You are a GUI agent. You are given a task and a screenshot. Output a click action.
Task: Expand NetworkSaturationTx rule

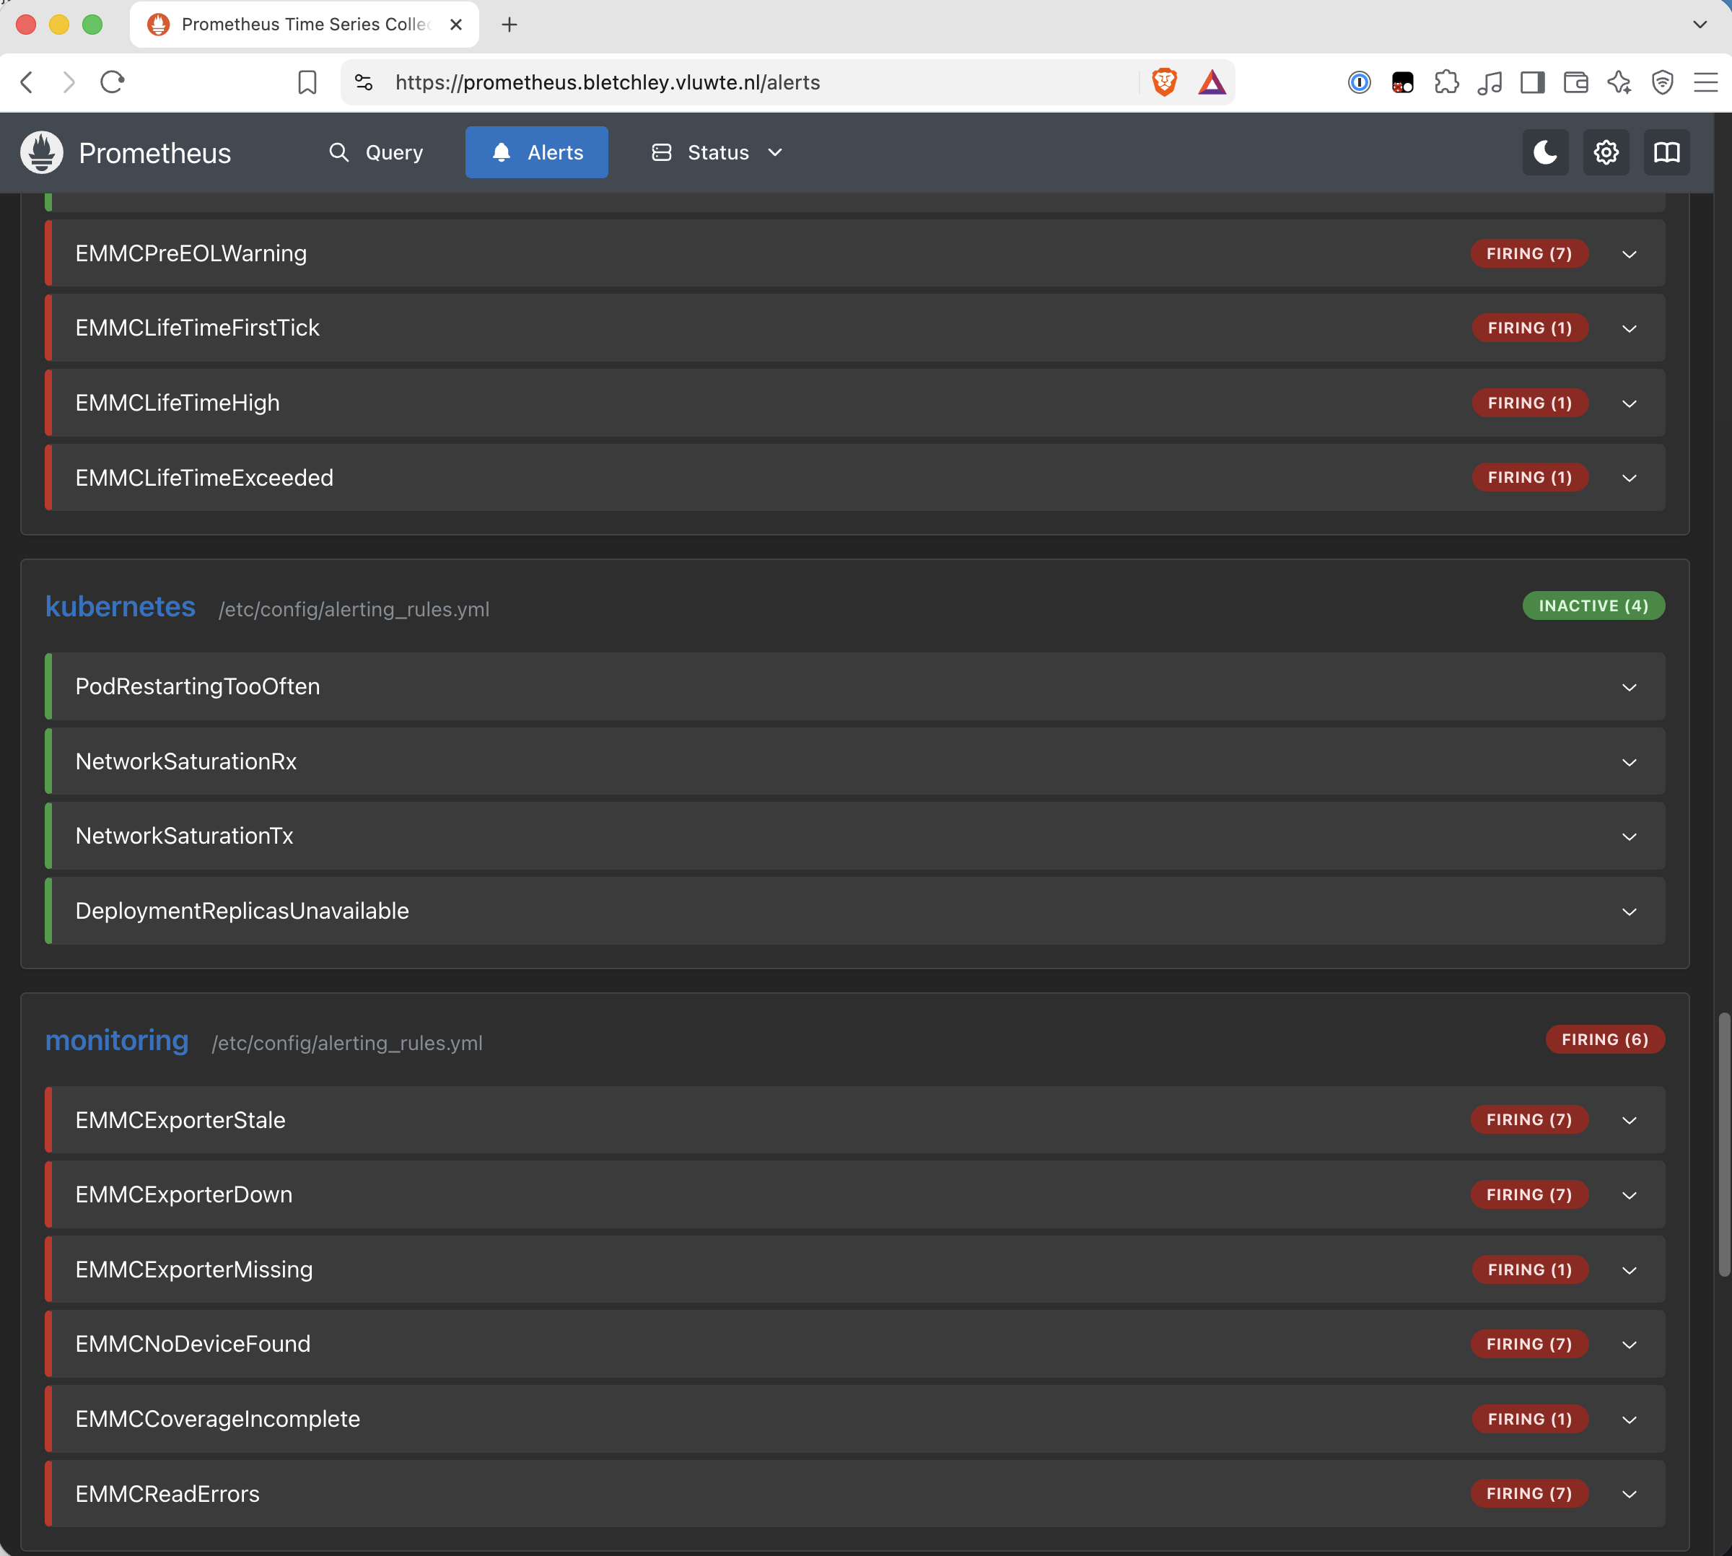(855, 836)
